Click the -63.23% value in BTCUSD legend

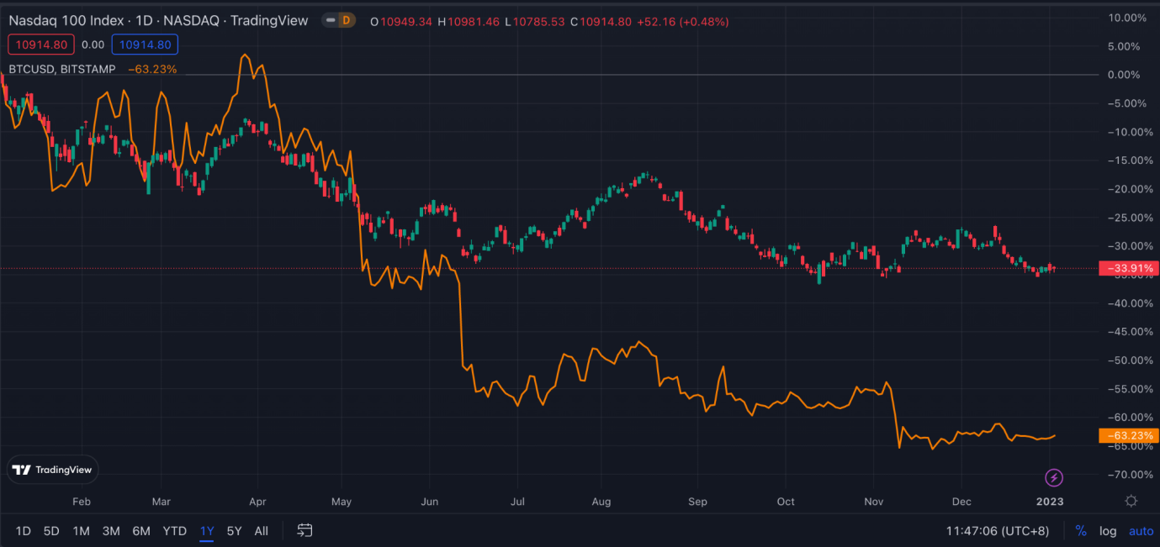coord(152,69)
